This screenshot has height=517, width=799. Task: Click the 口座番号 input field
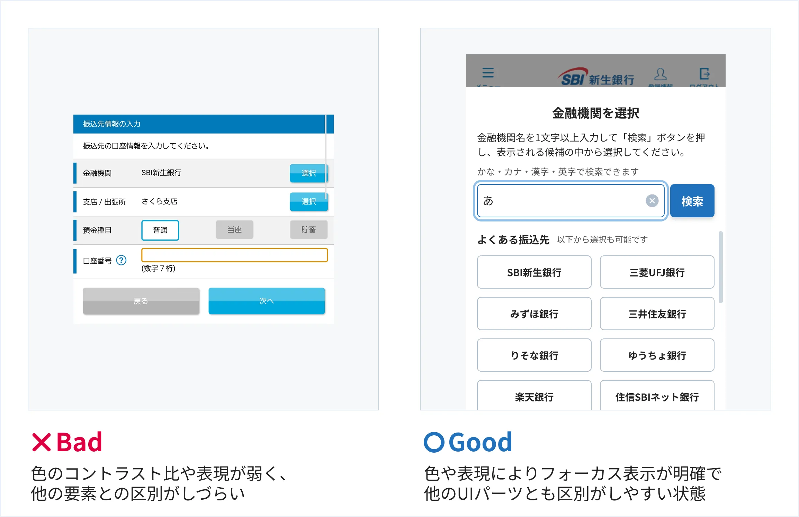click(234, 255)
